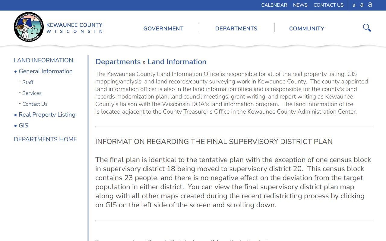Select the smallest font size 'a'
386x241 pixels.
coord(354,5)
